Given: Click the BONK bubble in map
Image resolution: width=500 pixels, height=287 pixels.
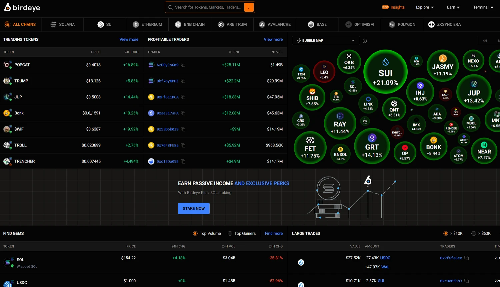Looking at the screenshot, I should 434,147.
